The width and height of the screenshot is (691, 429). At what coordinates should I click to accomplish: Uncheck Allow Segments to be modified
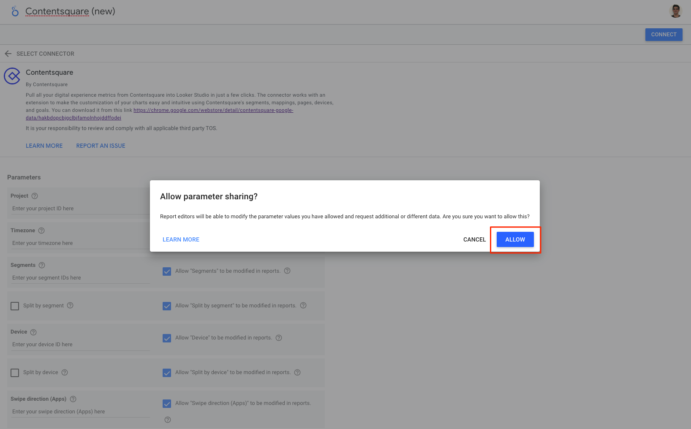tap(167, 272)
